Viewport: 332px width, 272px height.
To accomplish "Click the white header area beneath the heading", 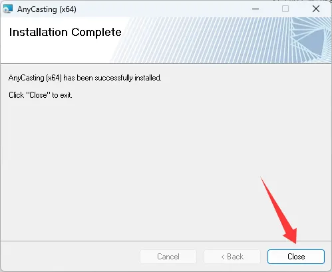I will tap(55, 51).
